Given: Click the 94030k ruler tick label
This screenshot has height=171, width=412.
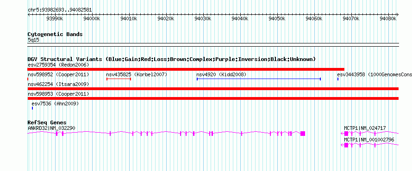Looking at the screenshot, I should click(203, 18).
